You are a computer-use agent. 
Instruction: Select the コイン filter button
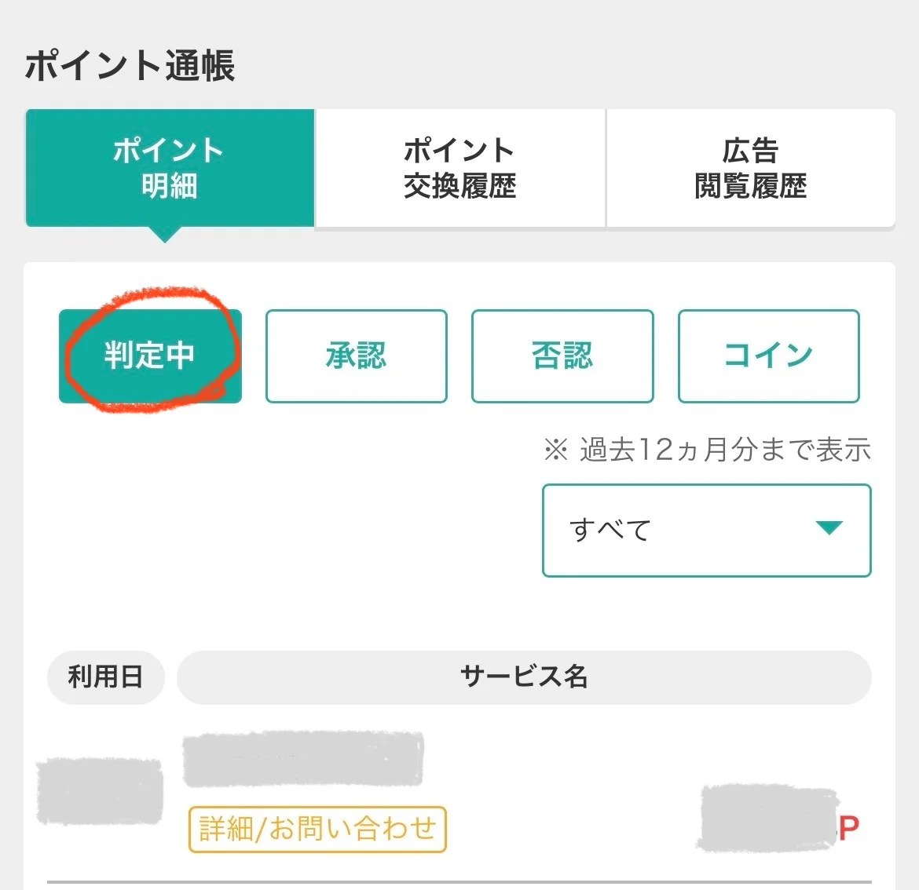click(x=768, y=356)
